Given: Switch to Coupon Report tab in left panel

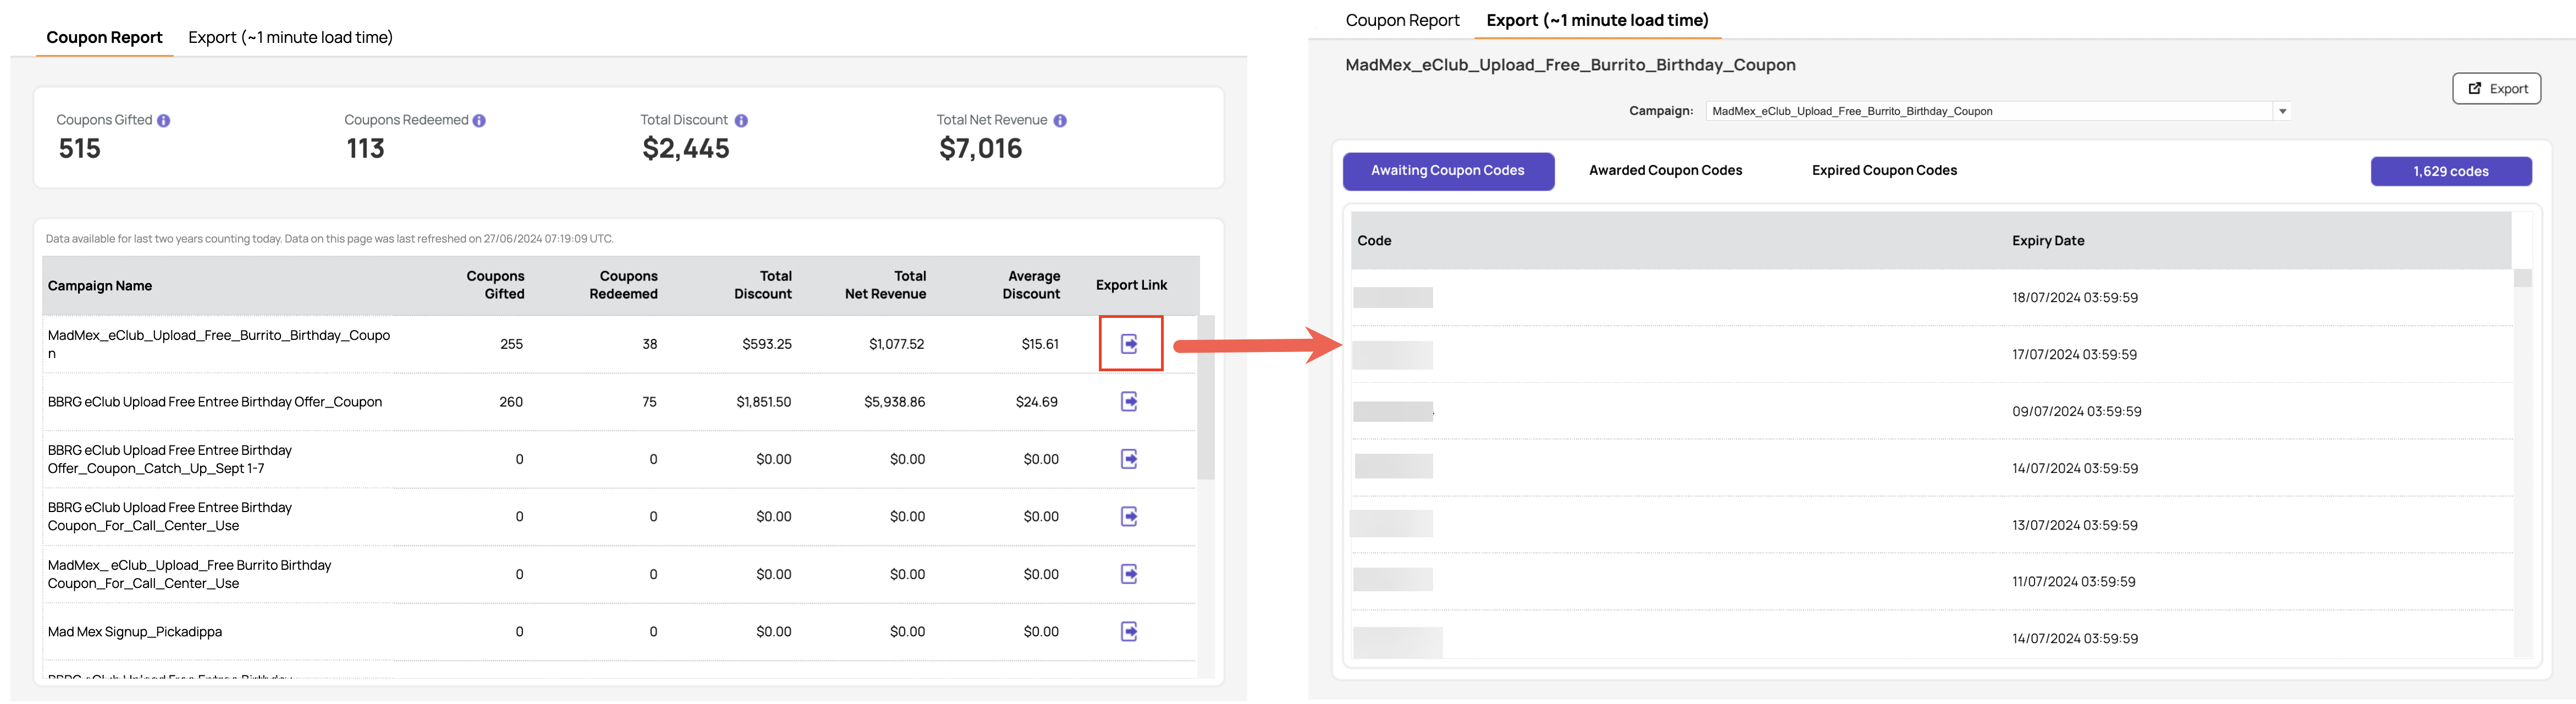Looking at the screenshot, I should click(x=104, y=38).
